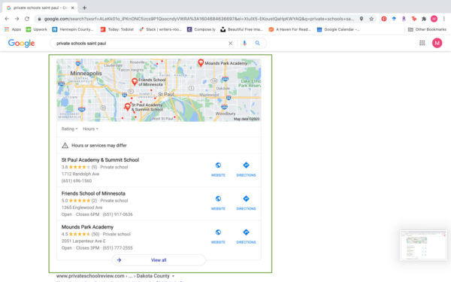Open the A Haven For Readers bookmark
Image resolution: width=451 pixels, height=282 pixels.
pyautogui.click(x=289, y=29)
